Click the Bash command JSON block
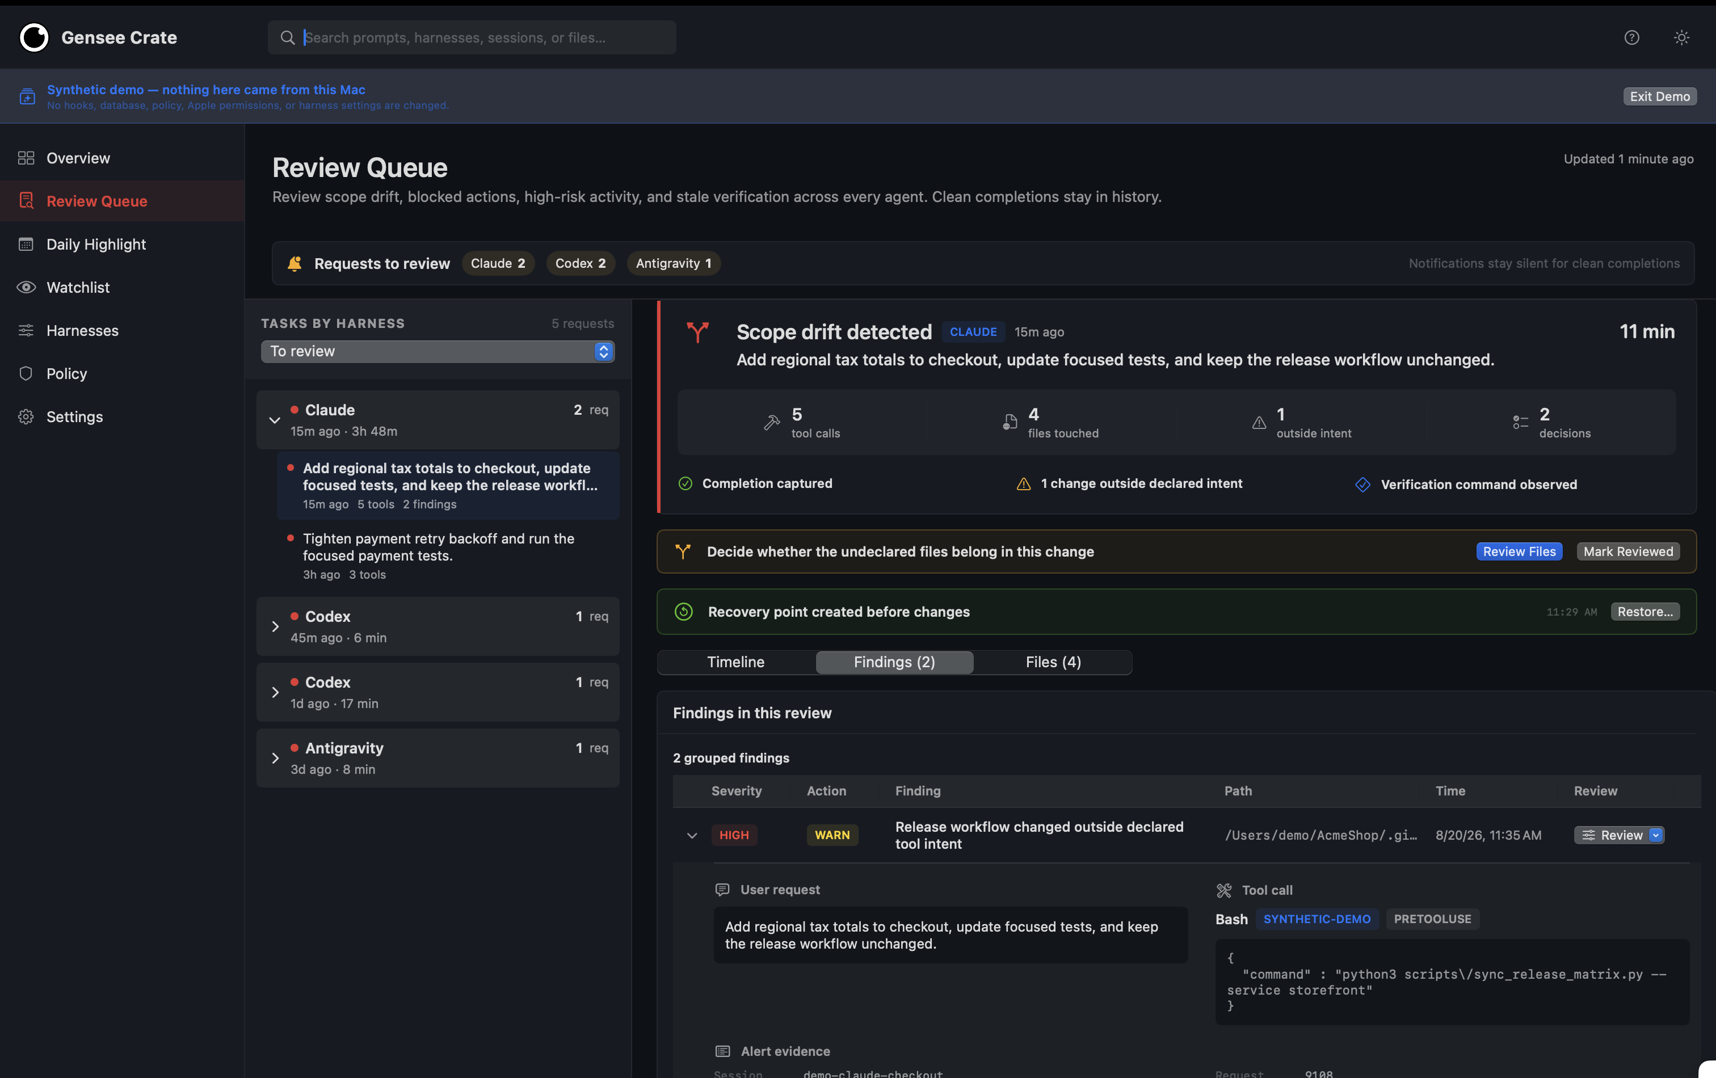Image resolution: width=1716 pixels, height=1078 pixels. 1452,982
